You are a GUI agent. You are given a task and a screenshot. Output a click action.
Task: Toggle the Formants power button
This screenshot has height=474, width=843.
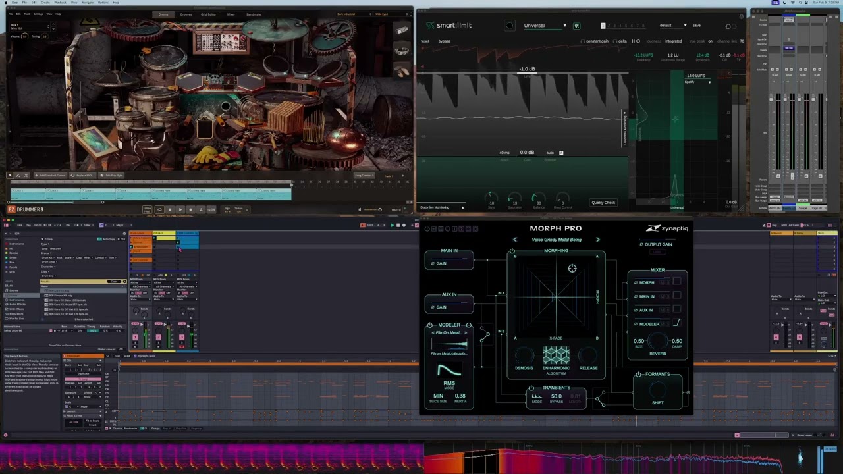(x=638, y=374)
